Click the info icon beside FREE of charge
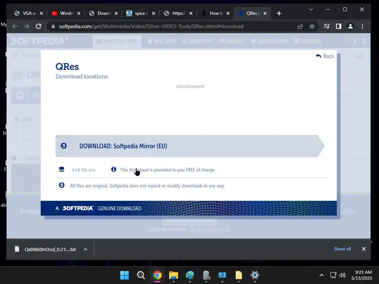 (114, 169)
